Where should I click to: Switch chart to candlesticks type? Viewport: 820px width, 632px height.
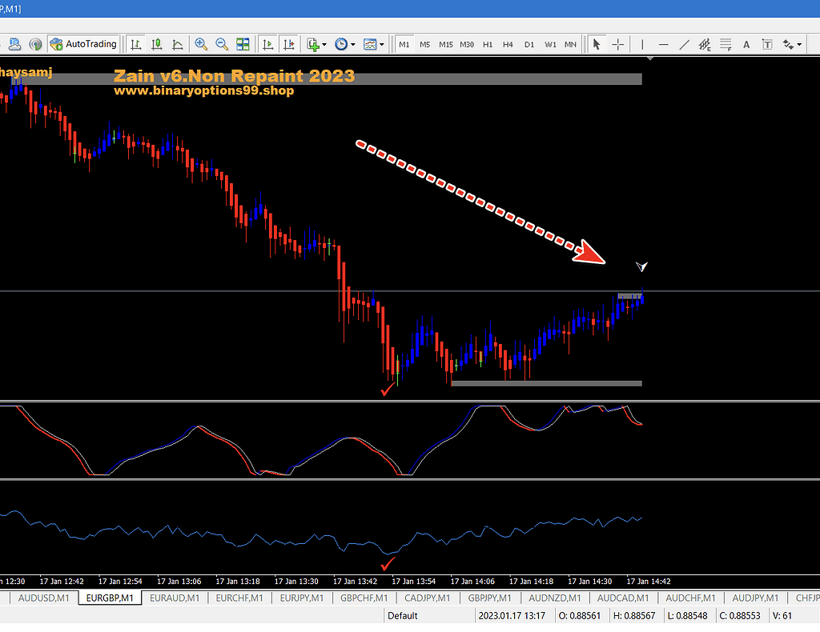click(156, 44)
